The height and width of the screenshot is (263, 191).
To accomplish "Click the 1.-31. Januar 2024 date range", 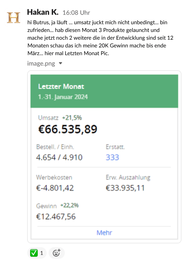I will [63, 97].
